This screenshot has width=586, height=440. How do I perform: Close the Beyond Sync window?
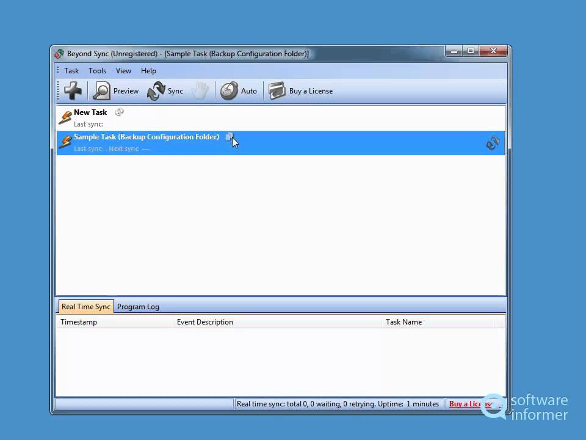(x=493, y=51)
